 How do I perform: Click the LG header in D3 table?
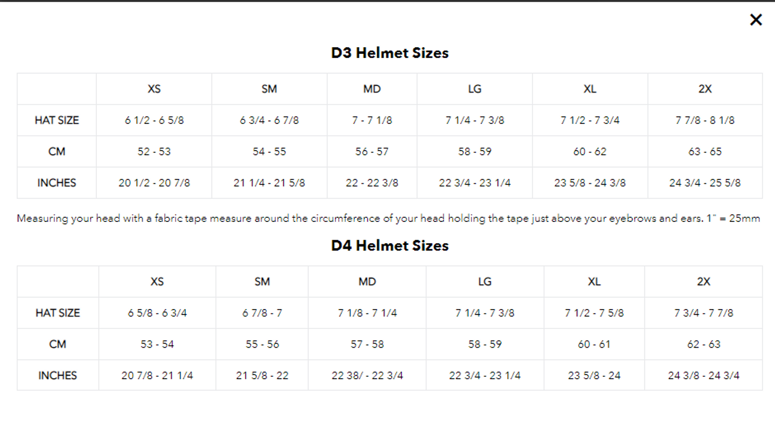coord(475,89)
